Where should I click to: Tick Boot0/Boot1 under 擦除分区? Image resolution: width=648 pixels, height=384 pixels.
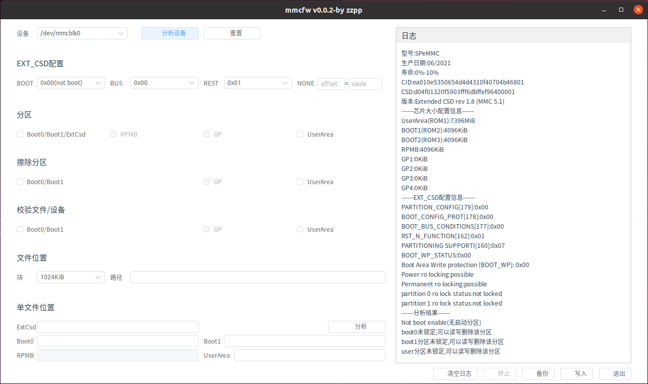20,182
